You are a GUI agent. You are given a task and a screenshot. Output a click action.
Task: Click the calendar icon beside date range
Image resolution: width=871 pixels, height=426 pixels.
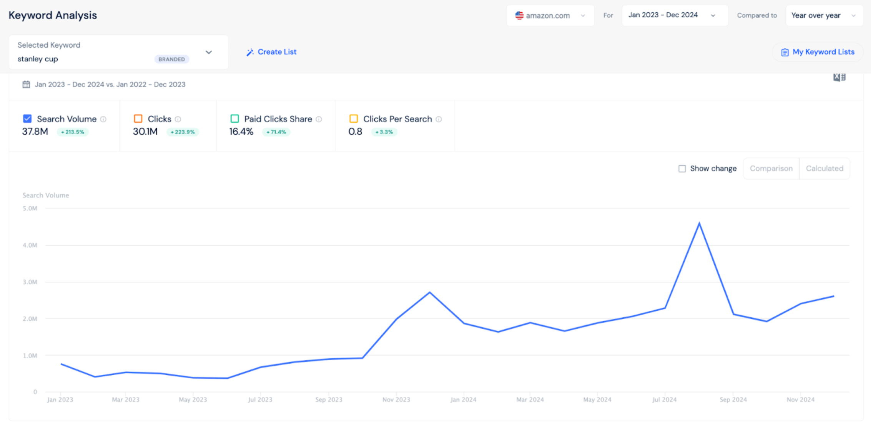[26, 85]
